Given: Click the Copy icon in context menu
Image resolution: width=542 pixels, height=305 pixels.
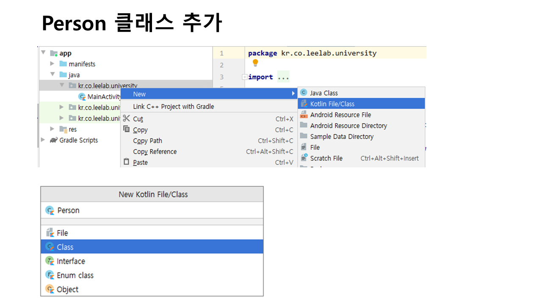Looking at the screenshot, I should pos(126,130).
